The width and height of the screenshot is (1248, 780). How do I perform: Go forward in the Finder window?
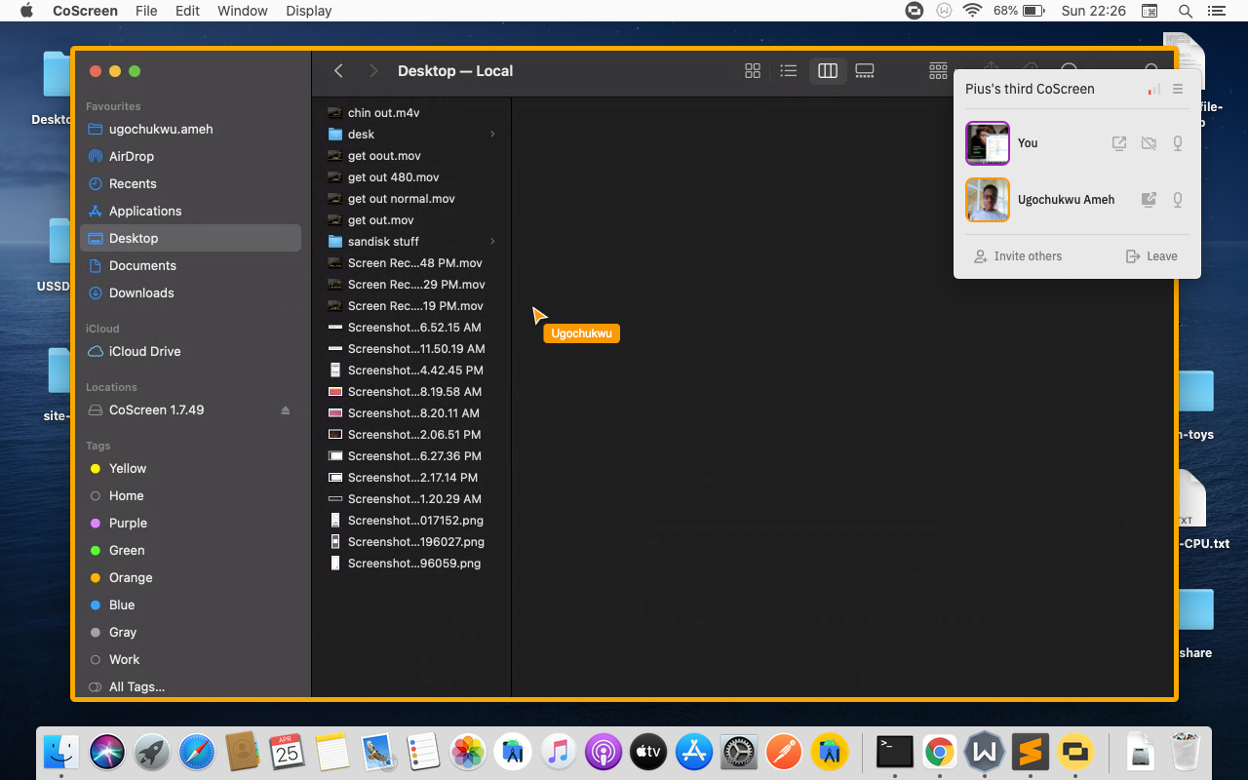tap(373, 71)
